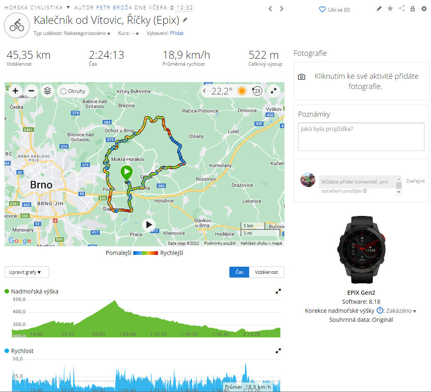This screenshot has height=392, width=431.
Task: Go to next activity arrow
Action: [282, 9]
